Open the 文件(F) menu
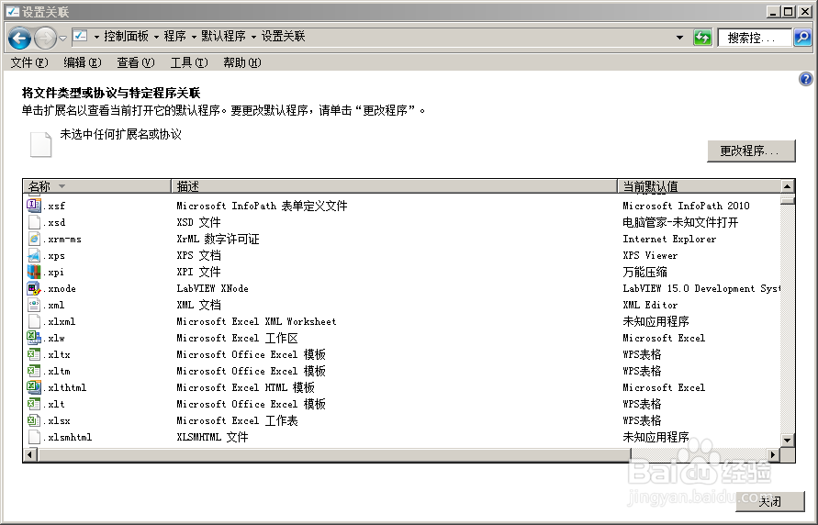818x525 pixels. click(29, 62)
